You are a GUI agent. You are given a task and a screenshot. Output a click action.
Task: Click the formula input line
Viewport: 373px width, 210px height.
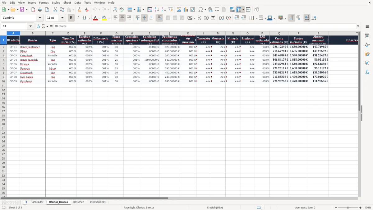205,26
